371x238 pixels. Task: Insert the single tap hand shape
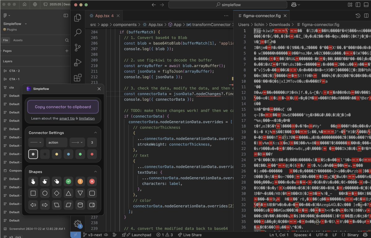(x=33, y=182)
